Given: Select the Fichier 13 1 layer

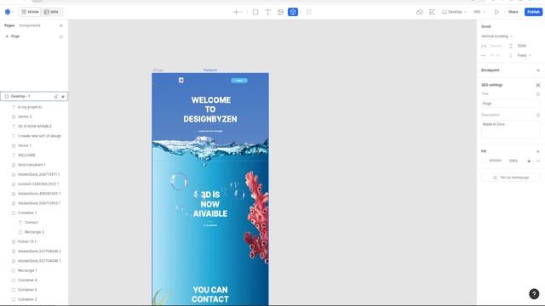Looking at the screenshot, I should [26, 241].
